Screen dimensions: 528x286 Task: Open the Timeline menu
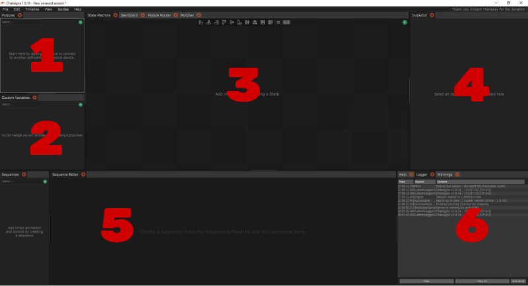[x=32, y=9]
